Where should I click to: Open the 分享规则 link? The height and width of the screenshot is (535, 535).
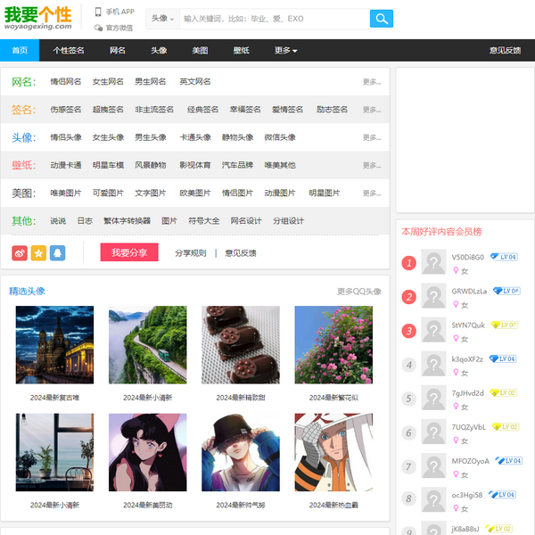click(190, 253)
